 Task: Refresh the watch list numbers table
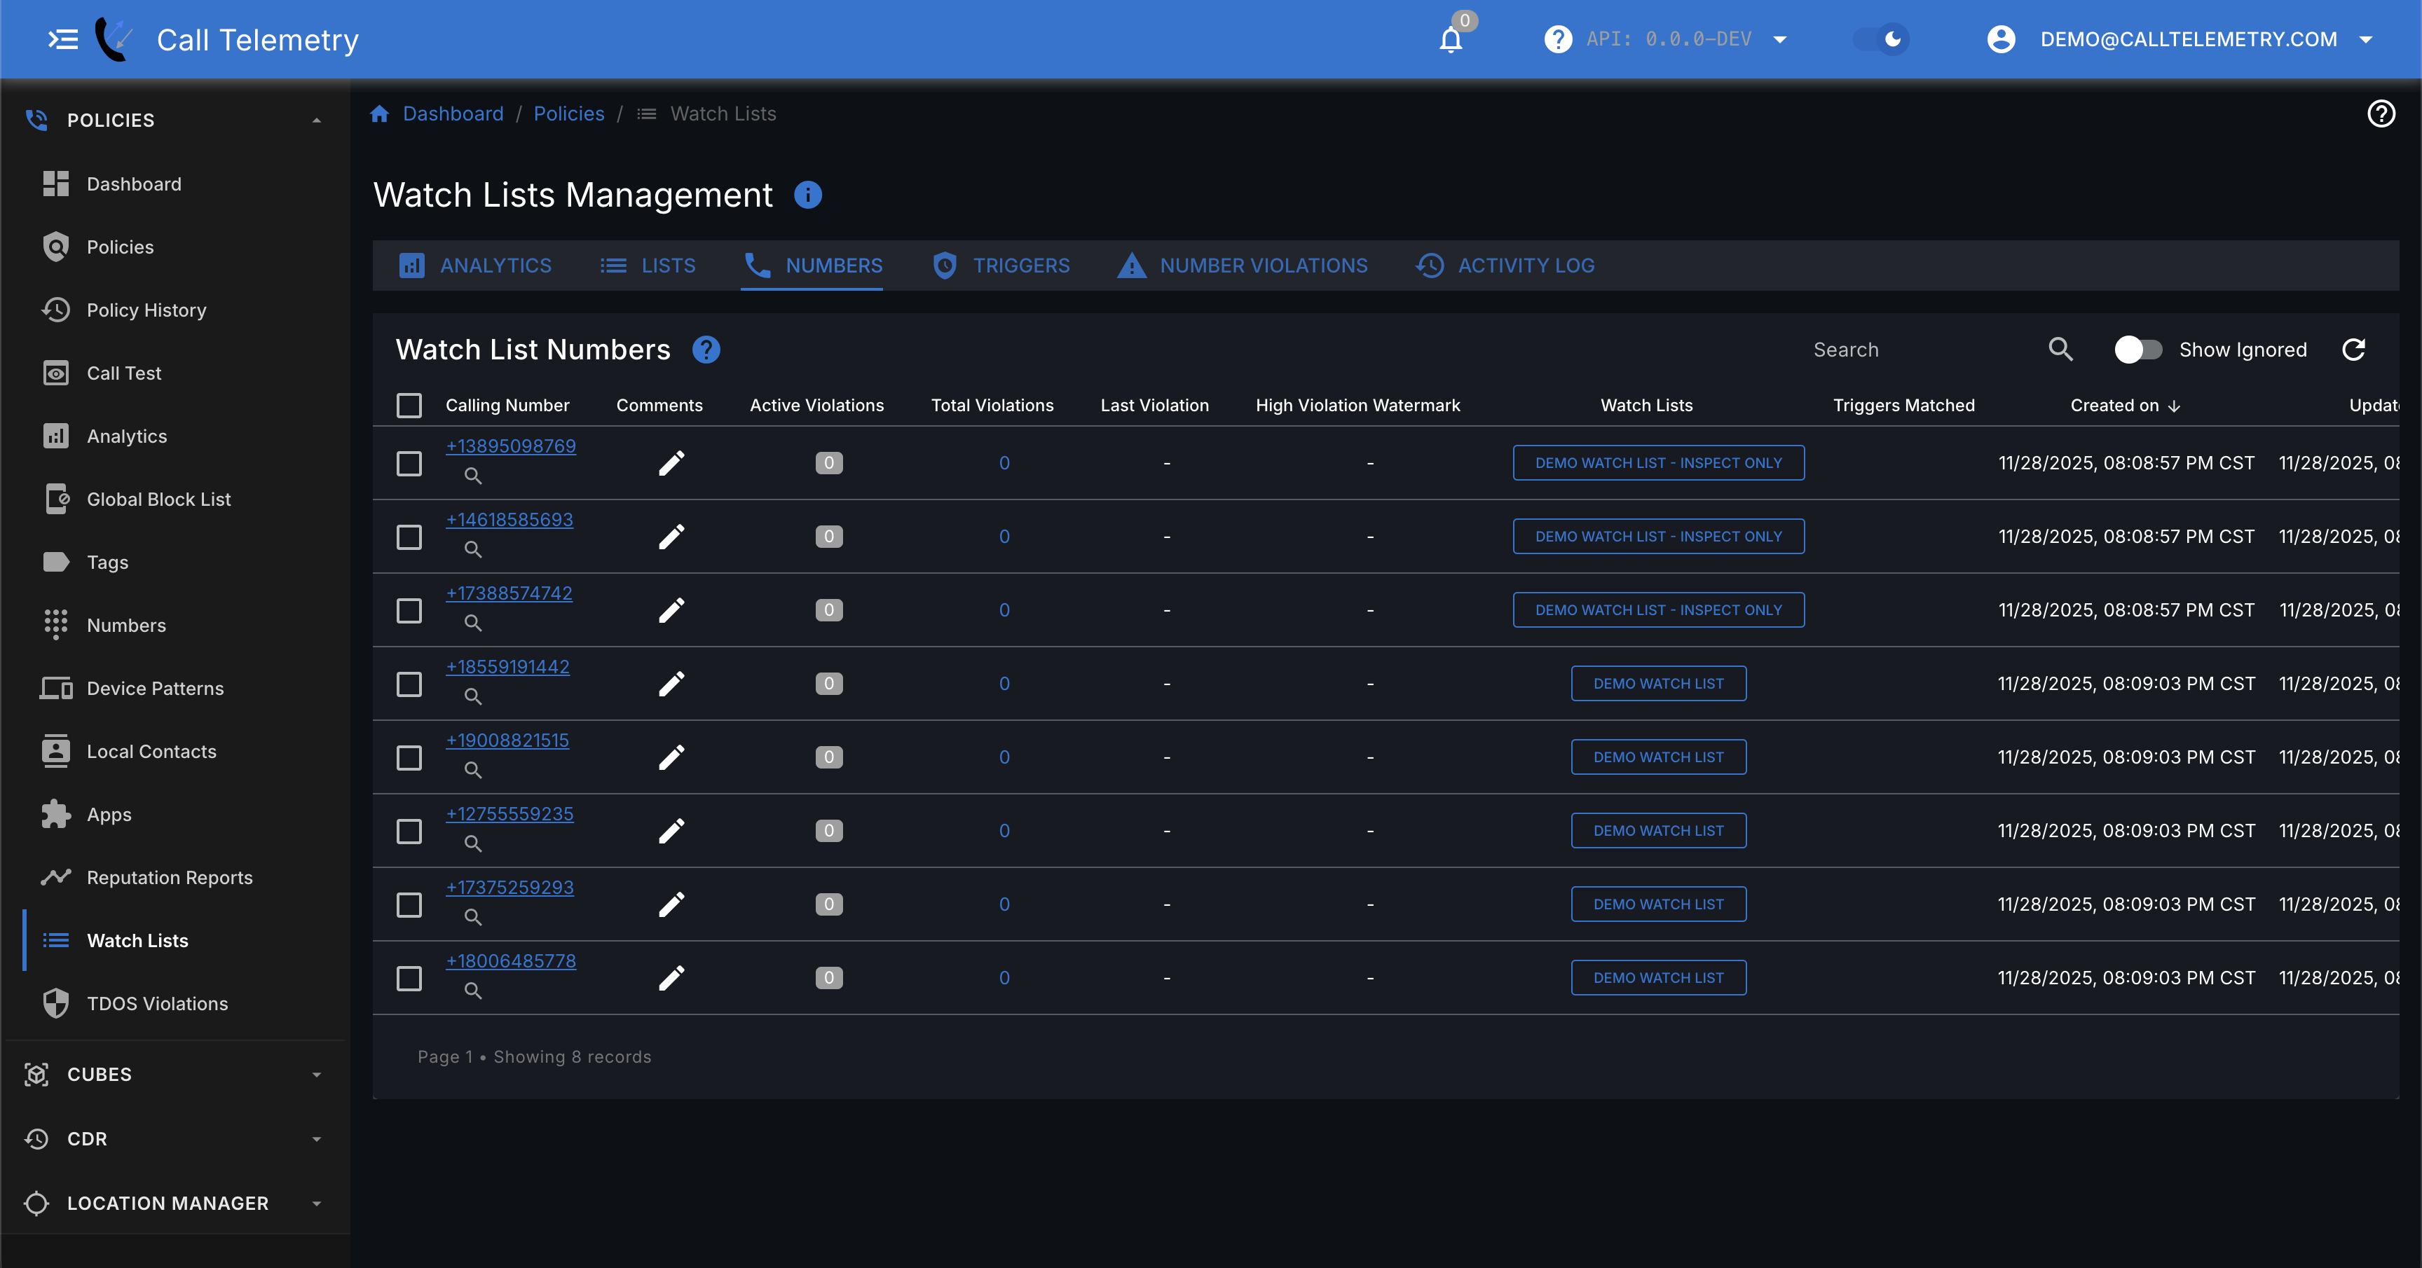tap(2353, 350)
